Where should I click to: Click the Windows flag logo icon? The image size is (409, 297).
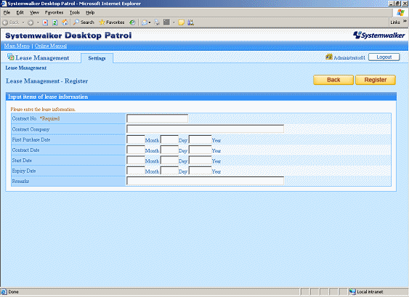tap(400, 12)
